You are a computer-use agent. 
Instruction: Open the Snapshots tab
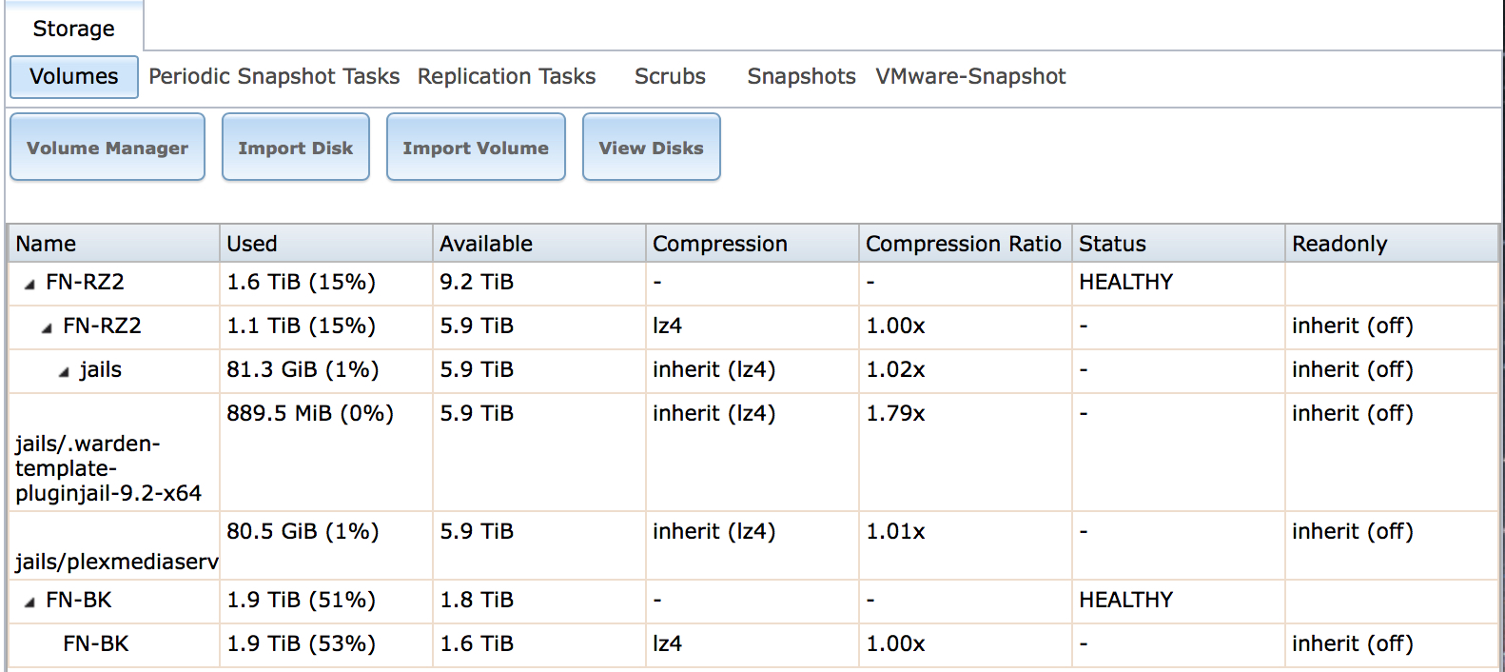(x=801, y=76)
